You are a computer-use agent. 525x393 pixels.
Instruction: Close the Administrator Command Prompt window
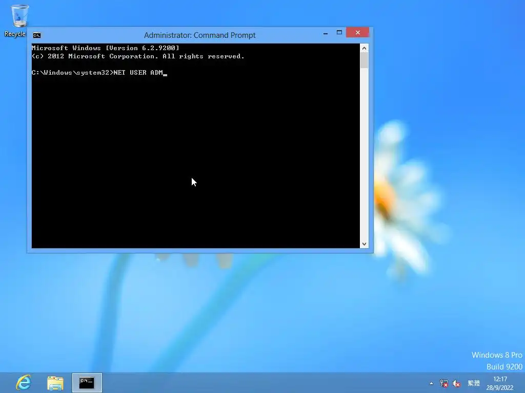pyautogui.click(x=357, y=32)
